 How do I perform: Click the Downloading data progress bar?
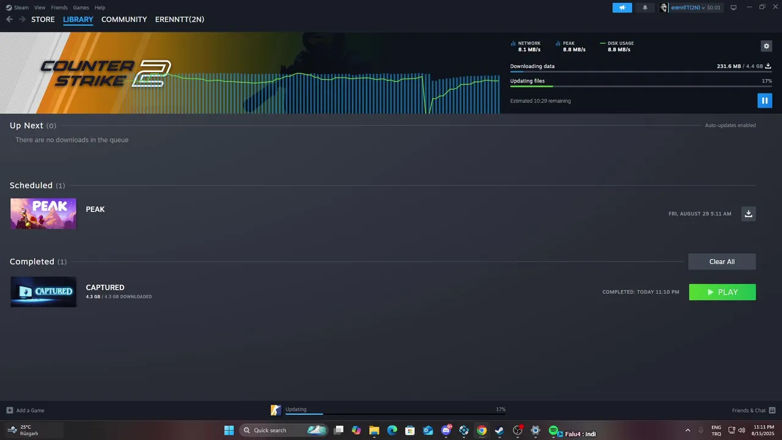[x=641, y=71]
